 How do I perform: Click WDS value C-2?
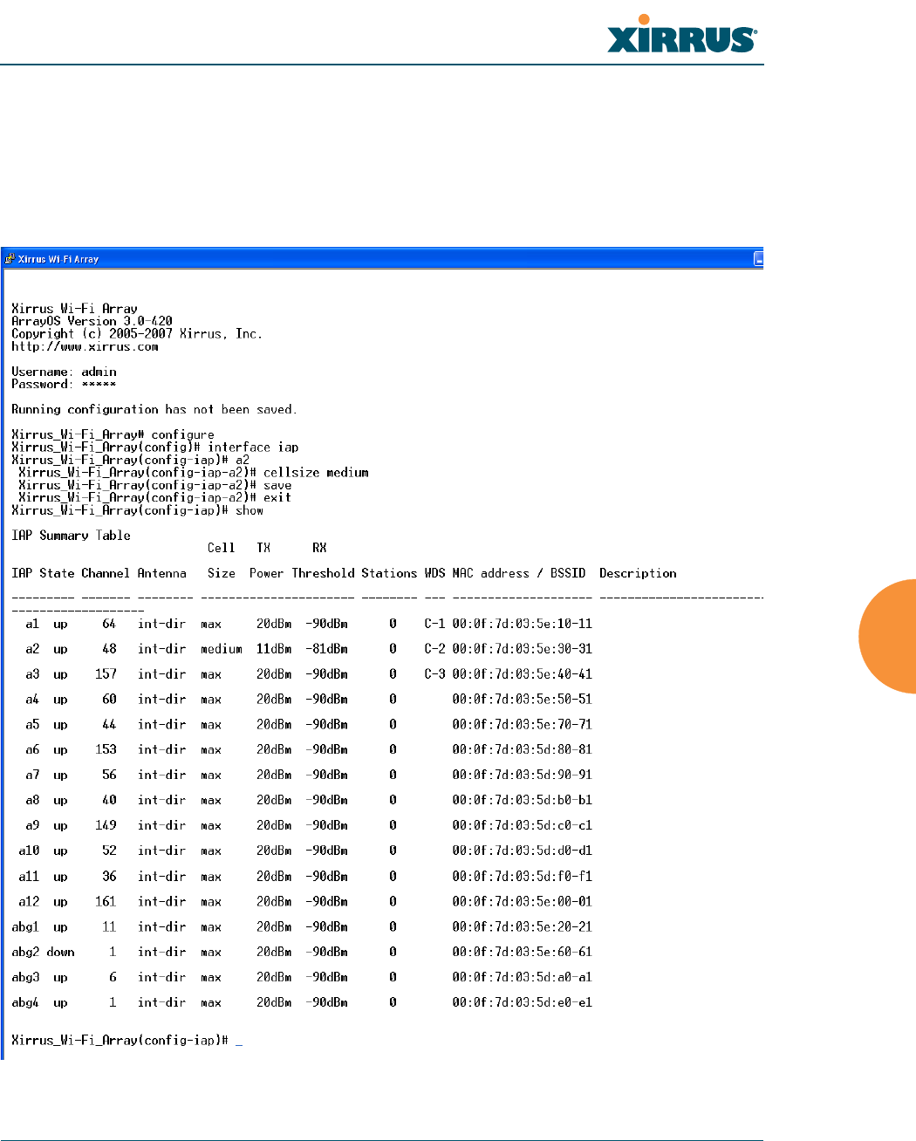click(x=434, y=649)
